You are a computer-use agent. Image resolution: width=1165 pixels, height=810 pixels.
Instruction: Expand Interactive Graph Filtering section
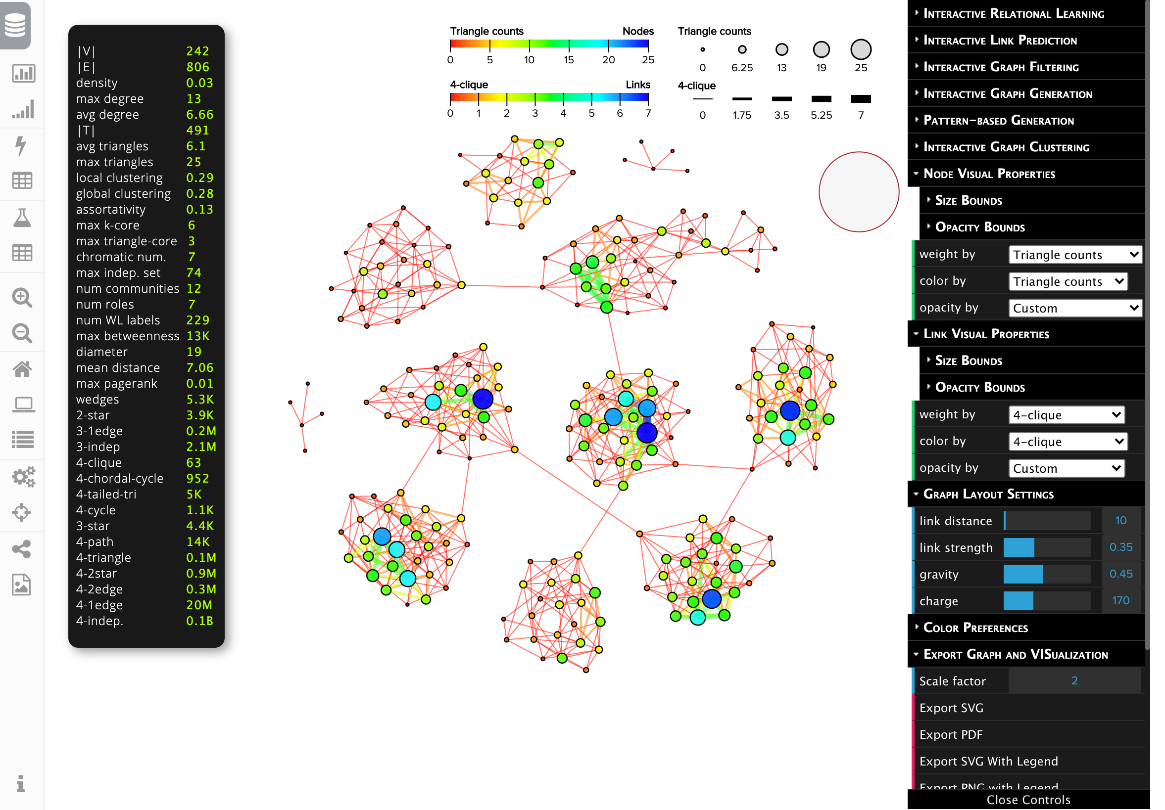pyautogui.click(x=1026, y=67)
